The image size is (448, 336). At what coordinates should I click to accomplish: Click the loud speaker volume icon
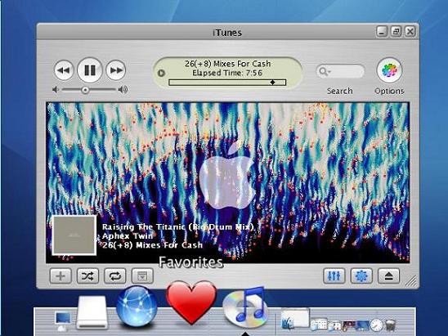tap(123, 90)
